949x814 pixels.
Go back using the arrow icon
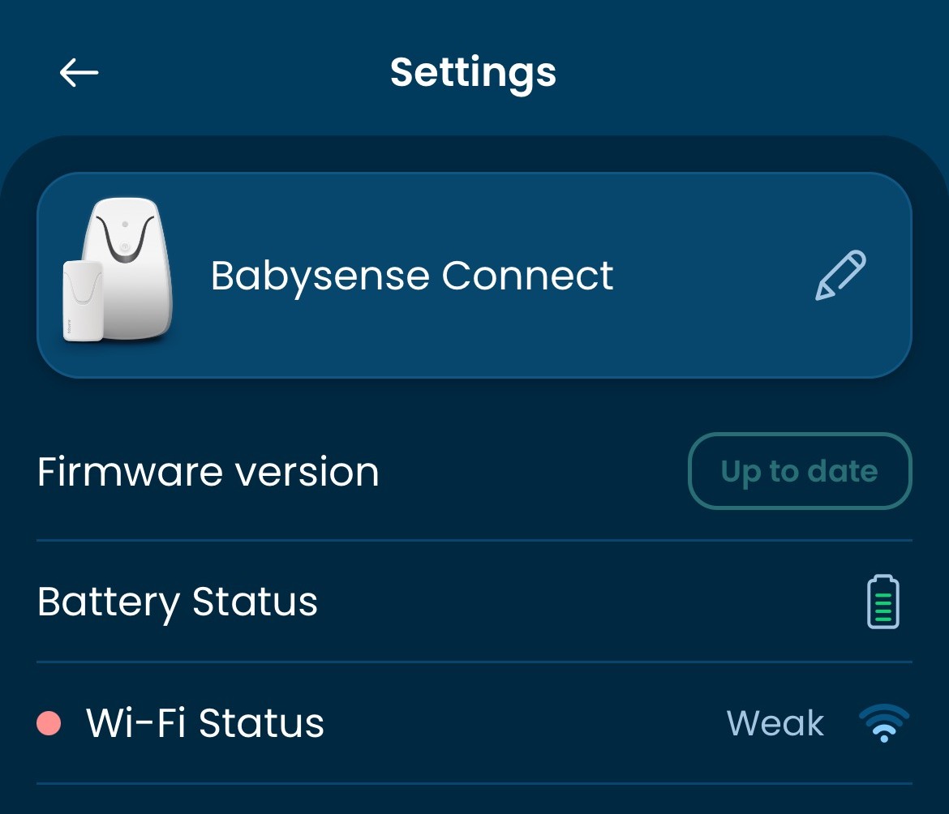pos(79,73)
